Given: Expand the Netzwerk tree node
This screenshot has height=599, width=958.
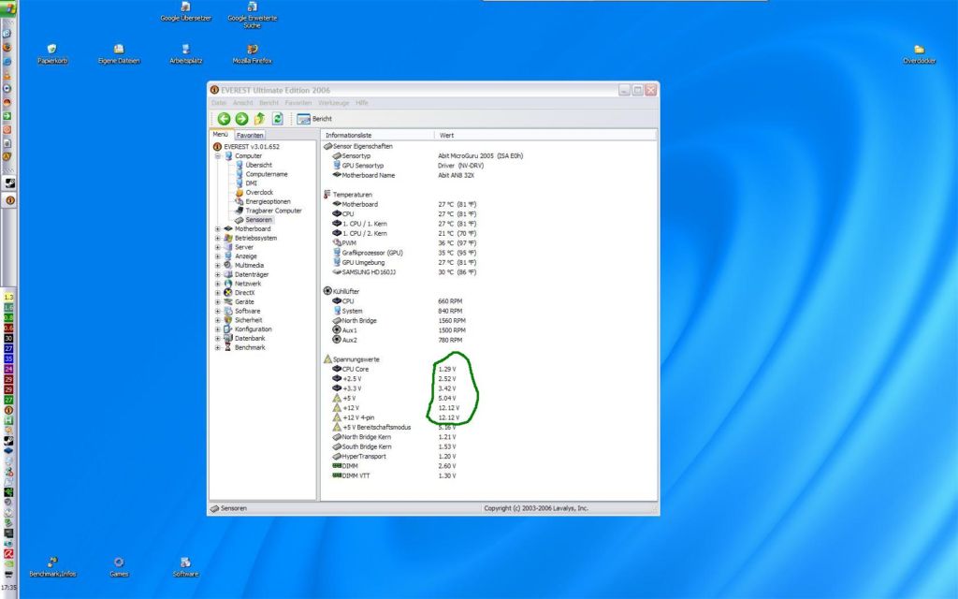Looking at the screenshot, I should (218, 283).
